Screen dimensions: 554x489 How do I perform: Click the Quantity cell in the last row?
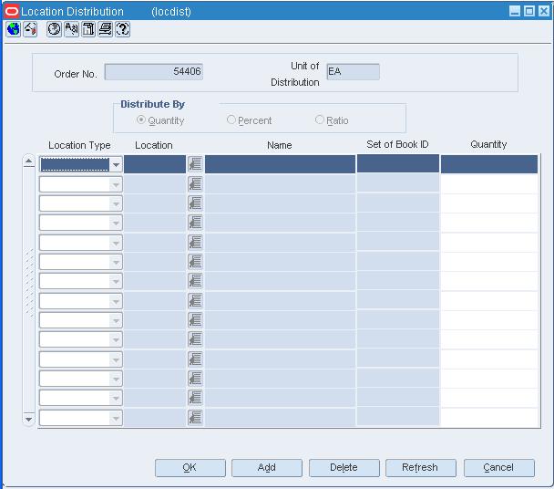(489, 418)
